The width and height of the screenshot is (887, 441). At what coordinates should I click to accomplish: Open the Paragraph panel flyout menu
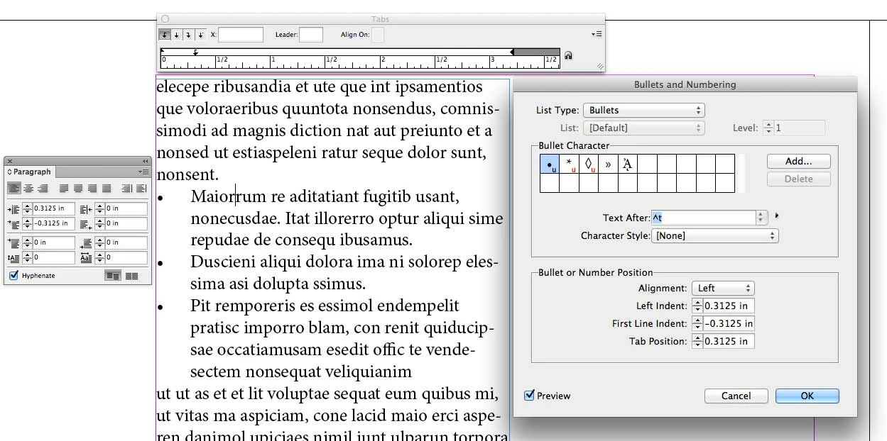coord(144,172)
